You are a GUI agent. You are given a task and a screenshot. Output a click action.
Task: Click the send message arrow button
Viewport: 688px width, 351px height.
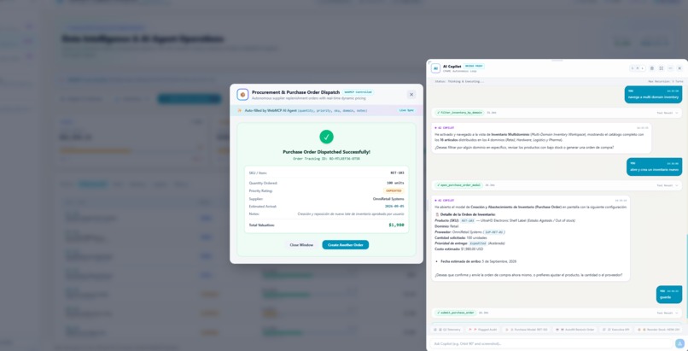click(x=679, y=343)
